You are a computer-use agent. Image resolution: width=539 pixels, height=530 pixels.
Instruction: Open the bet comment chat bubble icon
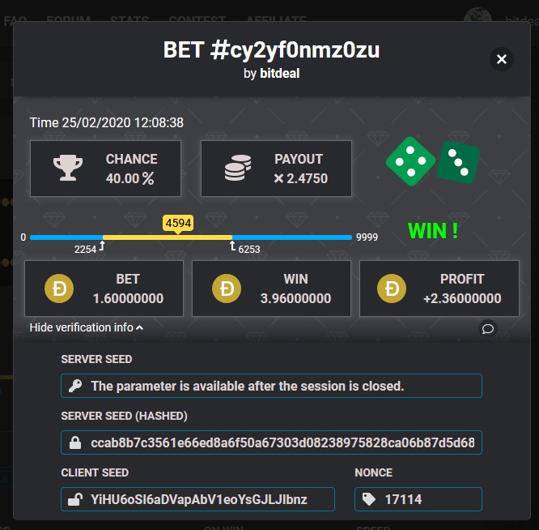click(487, 329)
